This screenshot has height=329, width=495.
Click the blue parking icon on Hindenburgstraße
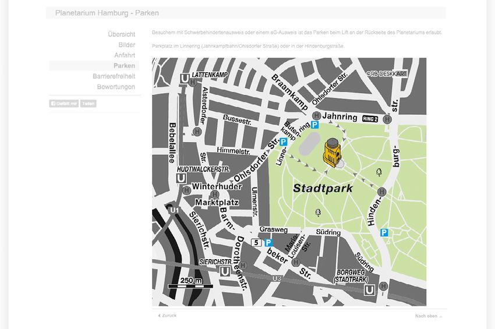[384, 233]
